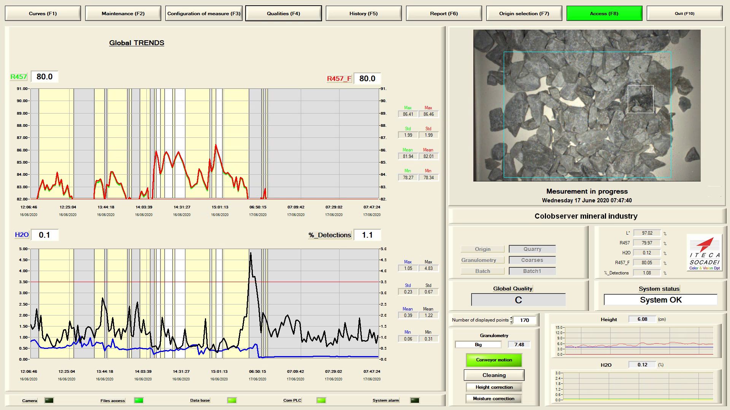Click the white measurement box in camera image
The image size is (730, 410).
click(640, 99)
